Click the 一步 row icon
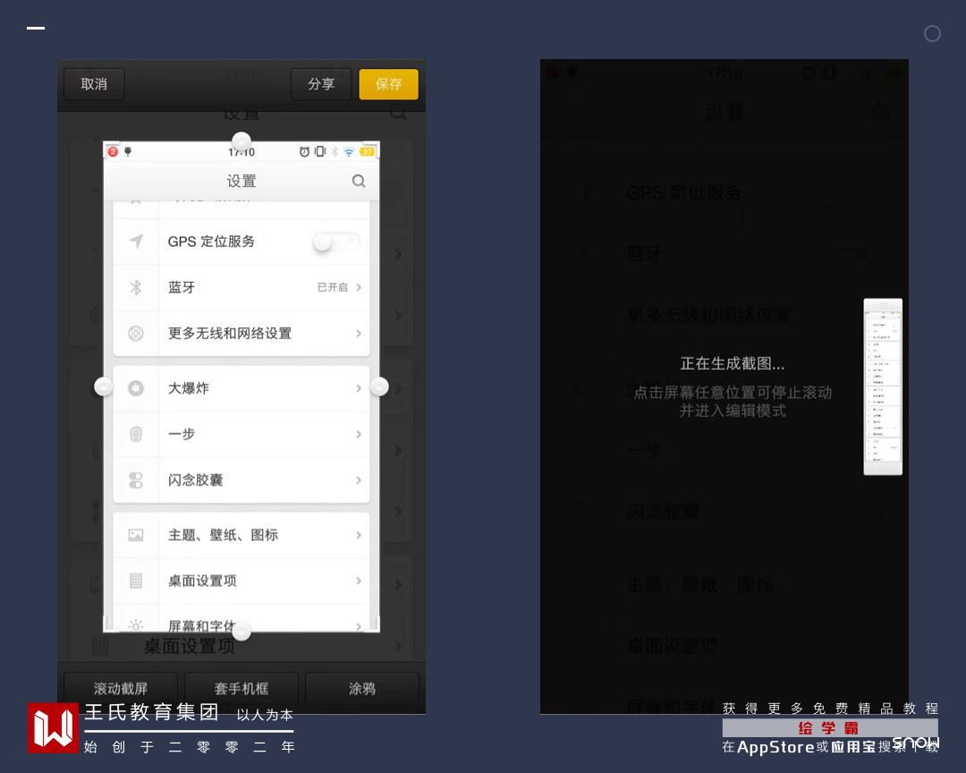 pos(136,434)
